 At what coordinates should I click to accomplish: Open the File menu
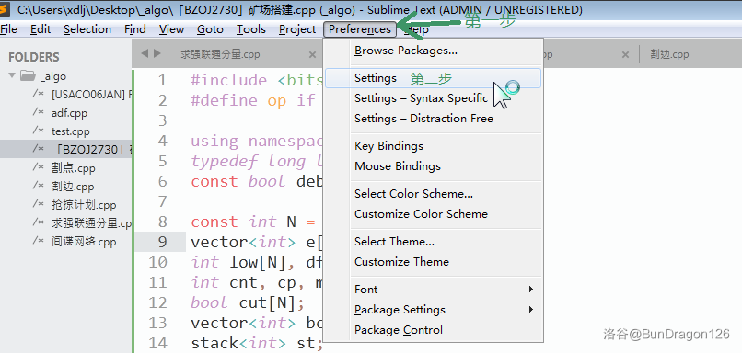(x=8, y=29)
